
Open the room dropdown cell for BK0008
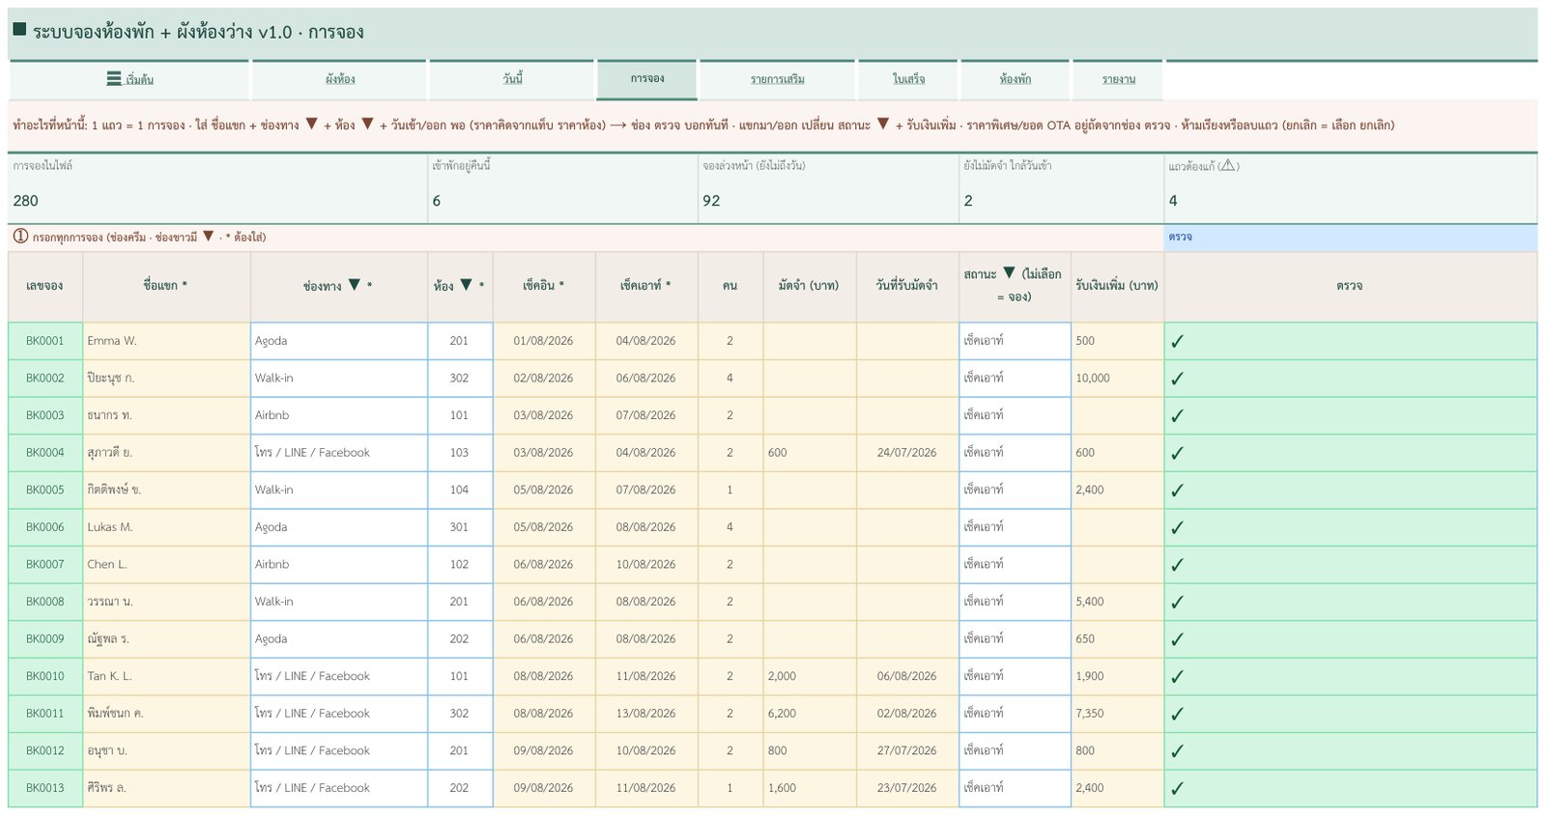click(x=460, y=602)
